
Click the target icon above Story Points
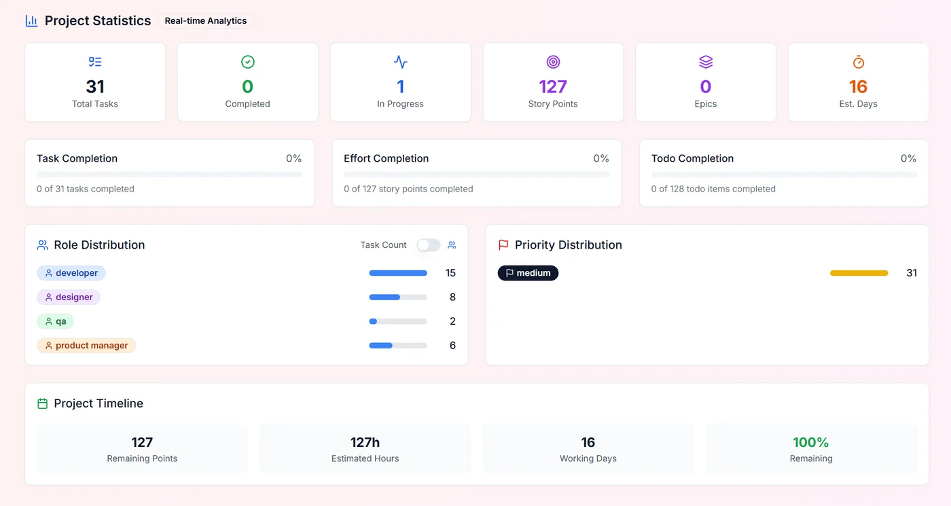(553, 62)
